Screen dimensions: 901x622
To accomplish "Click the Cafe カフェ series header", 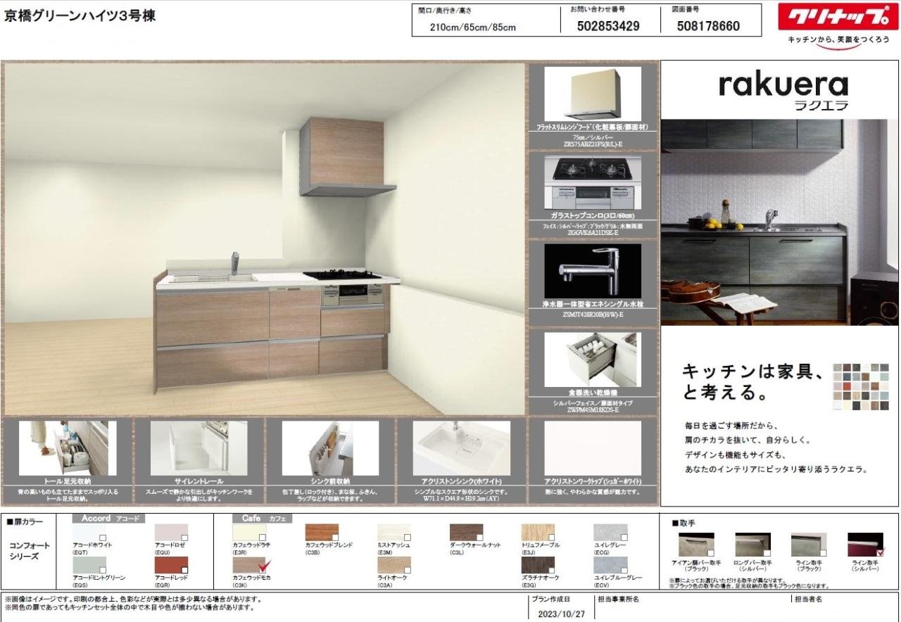I will pos(264,518).
